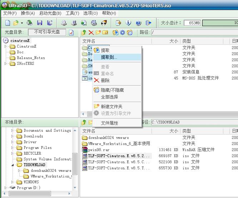Click the Save floppy disk icon
Screen dimensions: 238x198
40,23
